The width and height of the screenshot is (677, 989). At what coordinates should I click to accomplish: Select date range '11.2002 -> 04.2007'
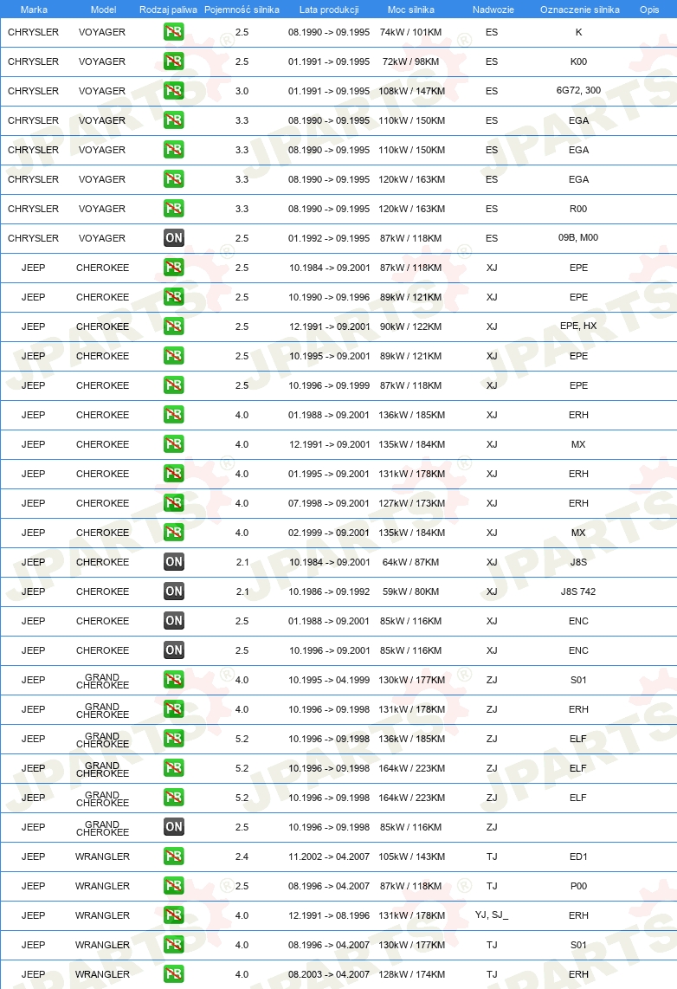pos(329,856)
